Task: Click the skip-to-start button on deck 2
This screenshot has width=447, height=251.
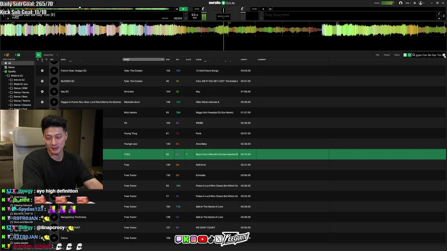Action: click(x=270, y=9)
